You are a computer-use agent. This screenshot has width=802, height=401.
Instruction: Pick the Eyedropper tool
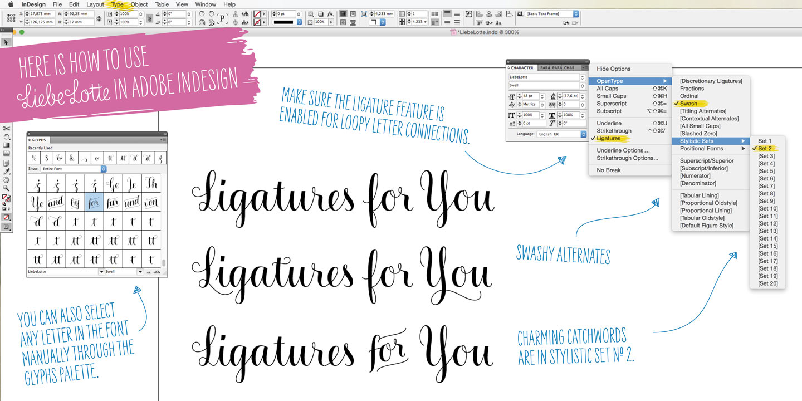(7, 172)
